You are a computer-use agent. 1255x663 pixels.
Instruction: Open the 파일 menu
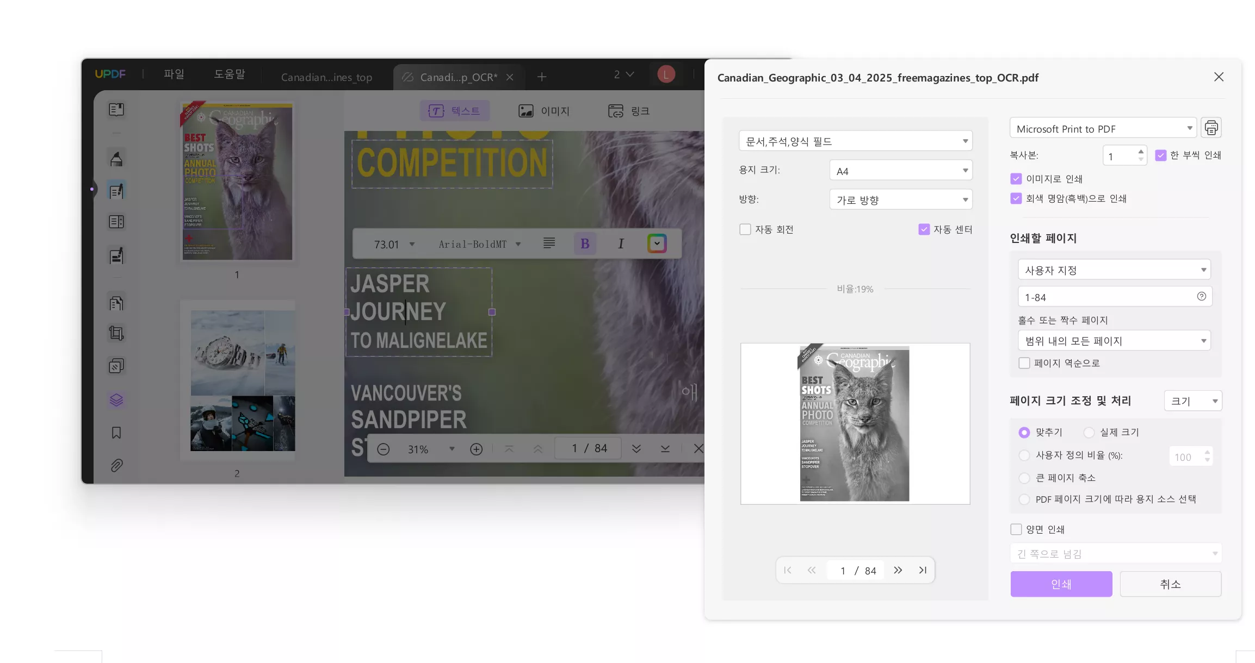(x=174, y=74)
